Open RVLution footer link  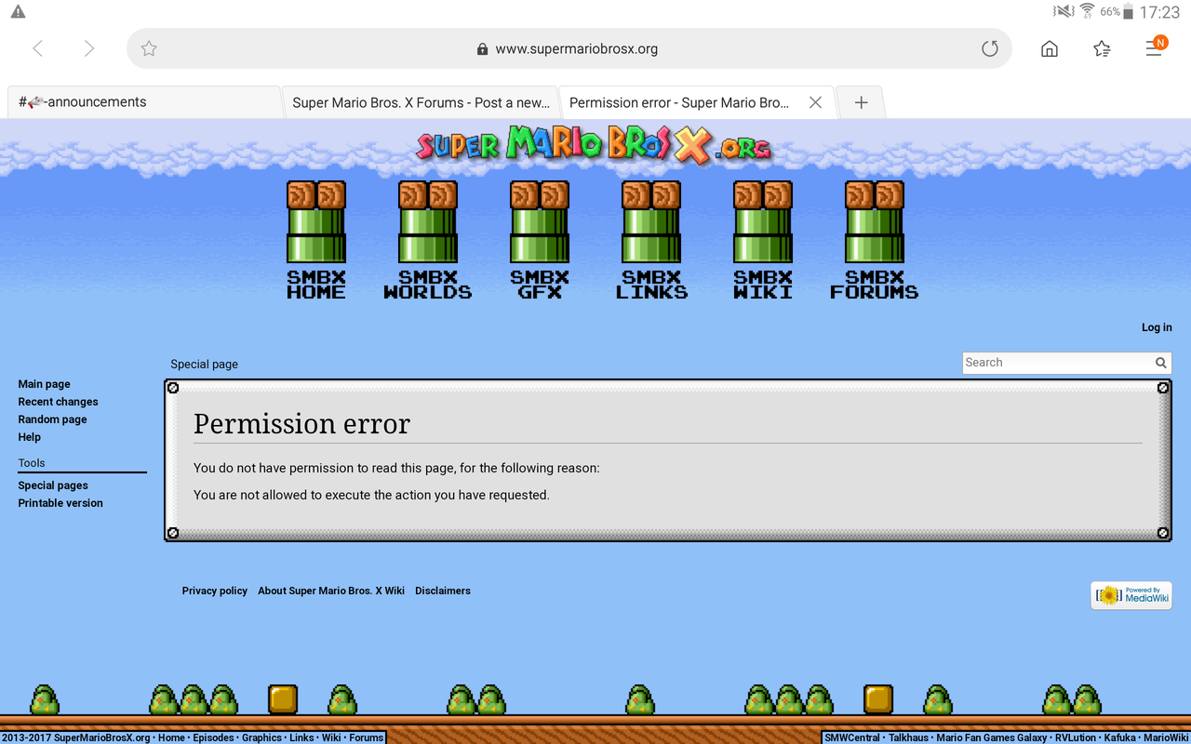[1076, 737]
